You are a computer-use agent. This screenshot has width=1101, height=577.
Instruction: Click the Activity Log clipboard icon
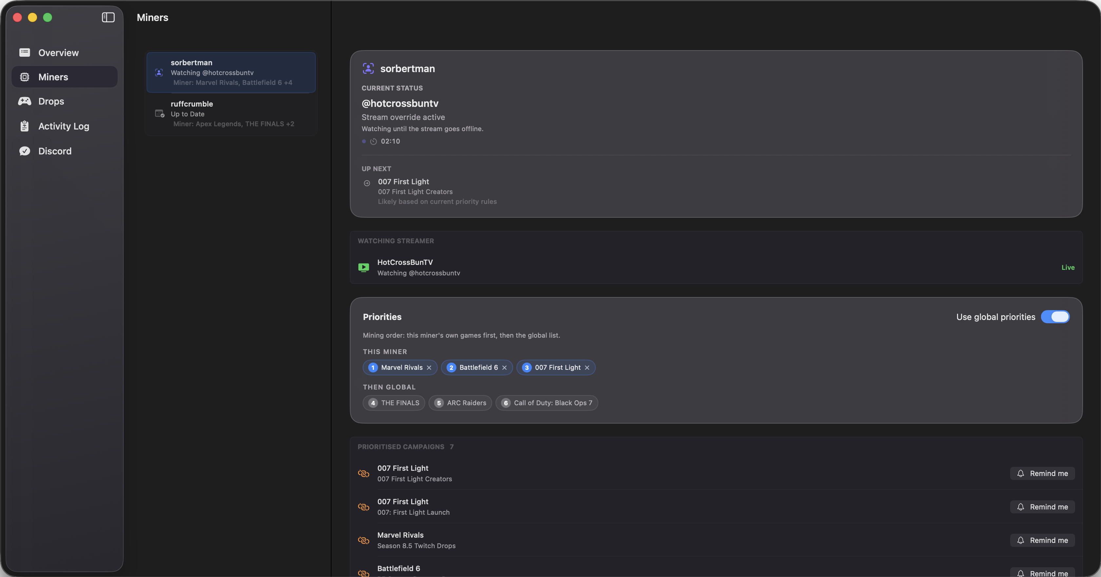(x=24, y=126)
